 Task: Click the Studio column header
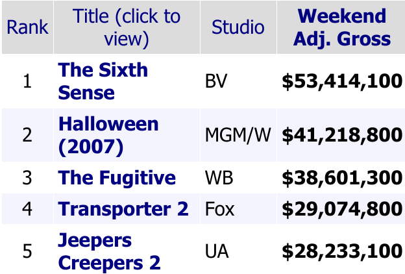tap(238, 27)
